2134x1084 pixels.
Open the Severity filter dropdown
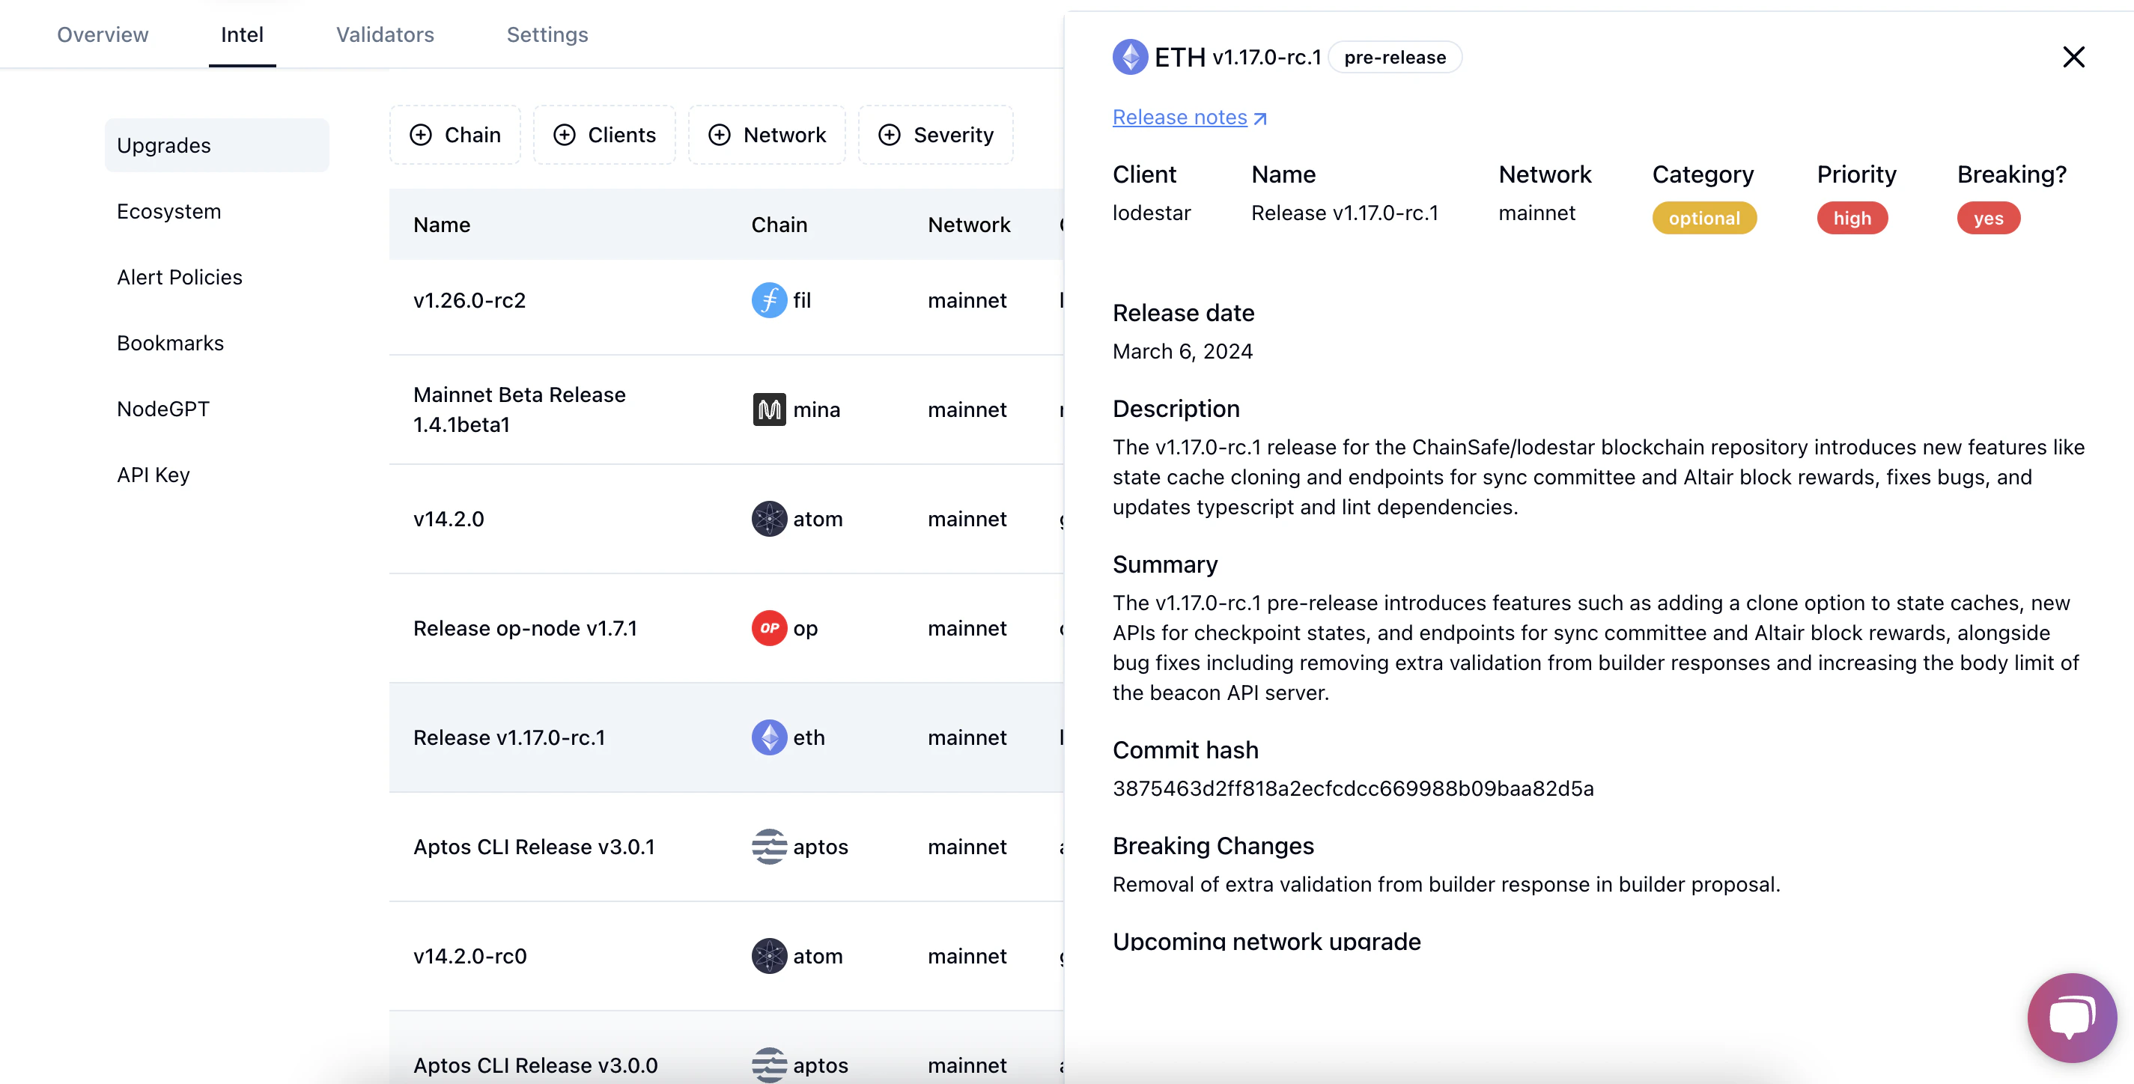click(936, 135)
